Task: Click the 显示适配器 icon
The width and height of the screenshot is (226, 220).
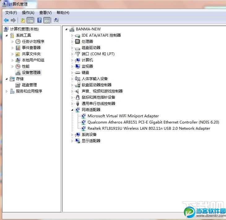Action: click(x=78, y=141)
